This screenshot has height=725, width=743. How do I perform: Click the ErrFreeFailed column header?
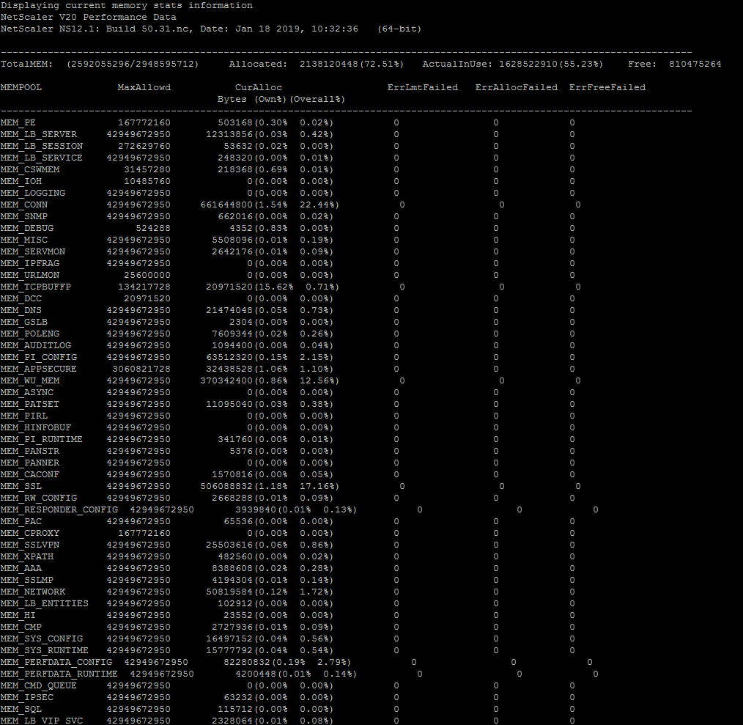coord(607,87)
